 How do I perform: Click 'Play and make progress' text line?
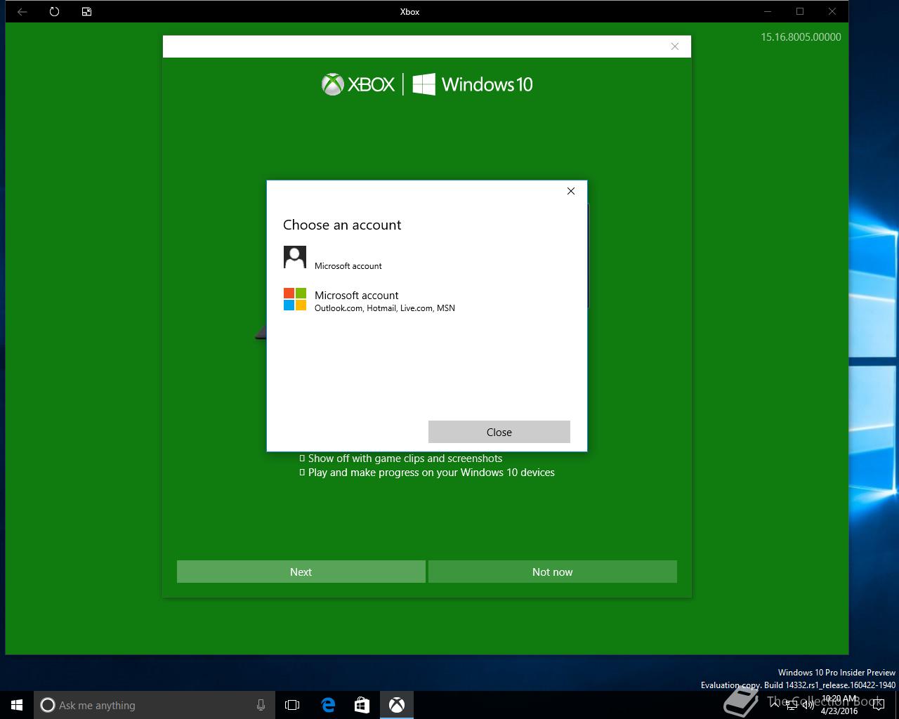431,473
